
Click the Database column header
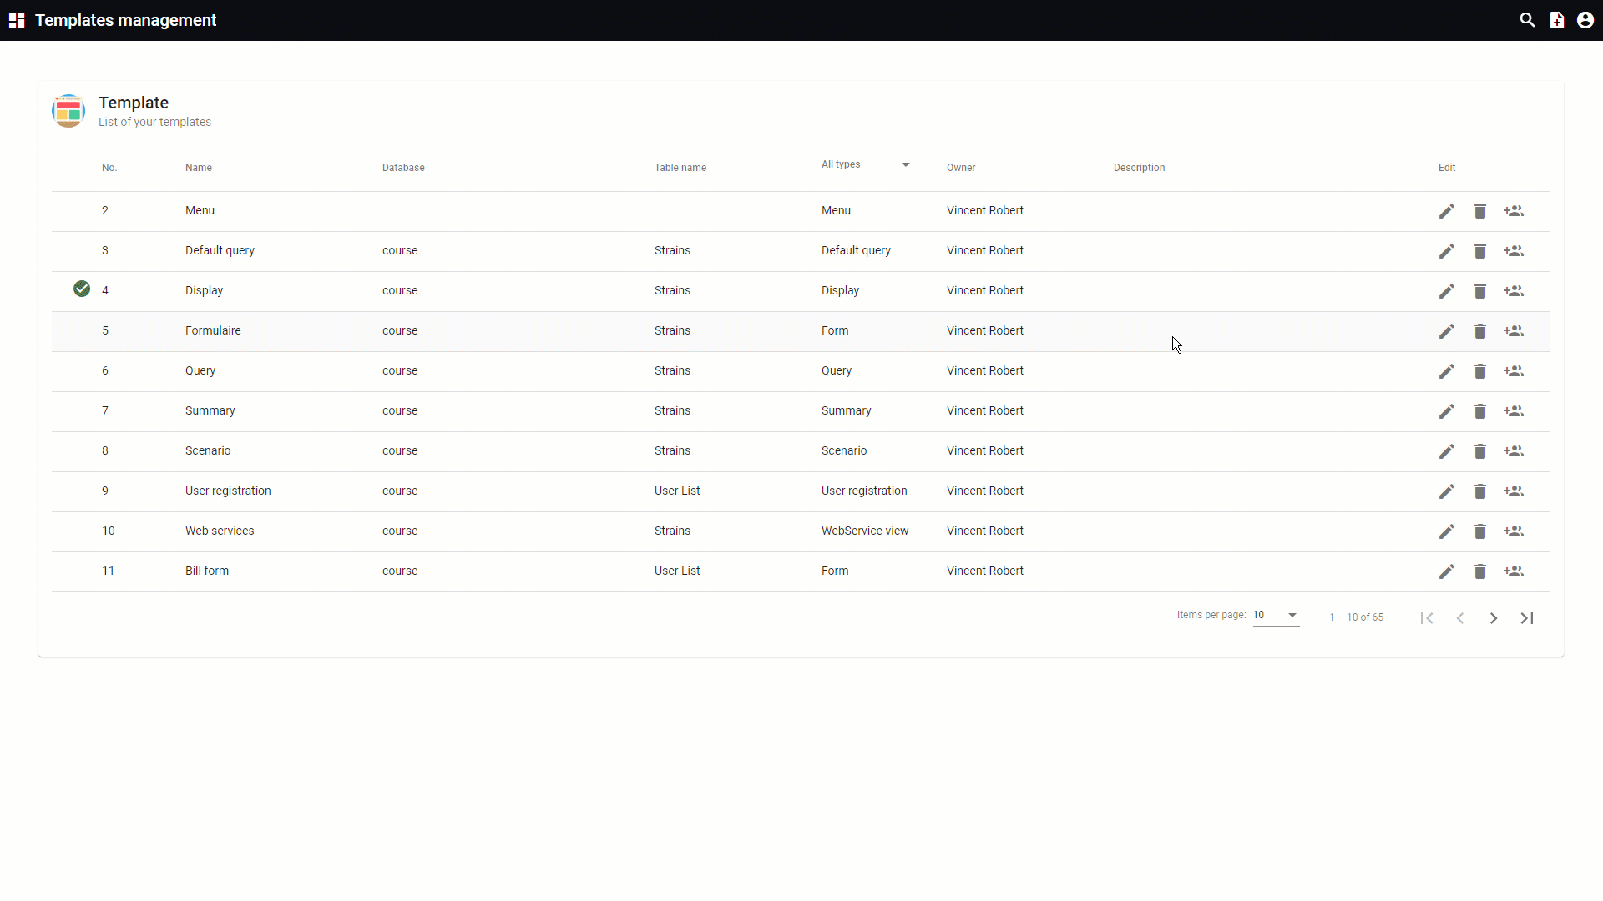click(x=403, y=168)
